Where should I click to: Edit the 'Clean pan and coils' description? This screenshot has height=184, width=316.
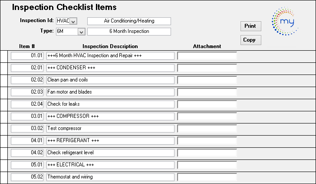point(110,80)
